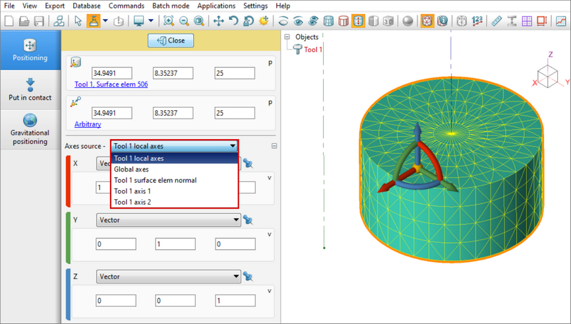Click the pin icon next to Y vector
This screenshot has height=324, width=571.
tap(248, 220)
